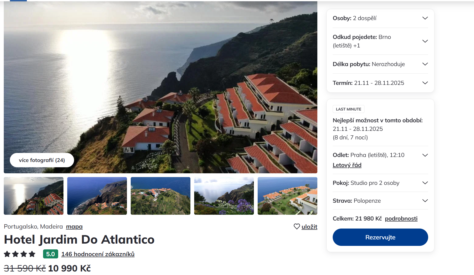Select the fifth hotel garden thumbnail
This screenshot has width=474, height=275.
click(287, 196)
